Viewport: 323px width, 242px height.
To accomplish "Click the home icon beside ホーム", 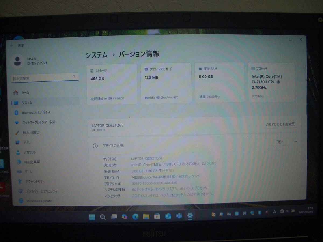I will [16, 93].
